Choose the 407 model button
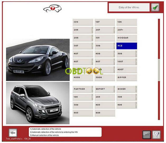This screenshot has width=166, height=143. [83, 54]
